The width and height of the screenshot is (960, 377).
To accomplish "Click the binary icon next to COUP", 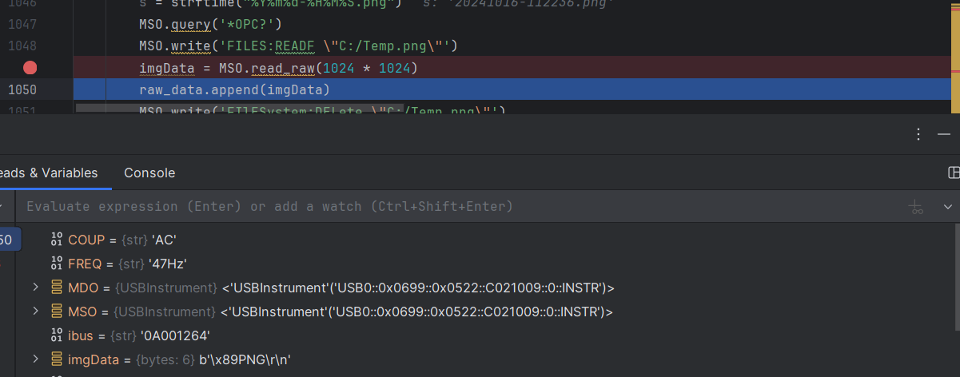I will (x=56, y=240).
